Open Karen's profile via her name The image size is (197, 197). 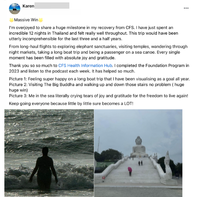point(28,6)
